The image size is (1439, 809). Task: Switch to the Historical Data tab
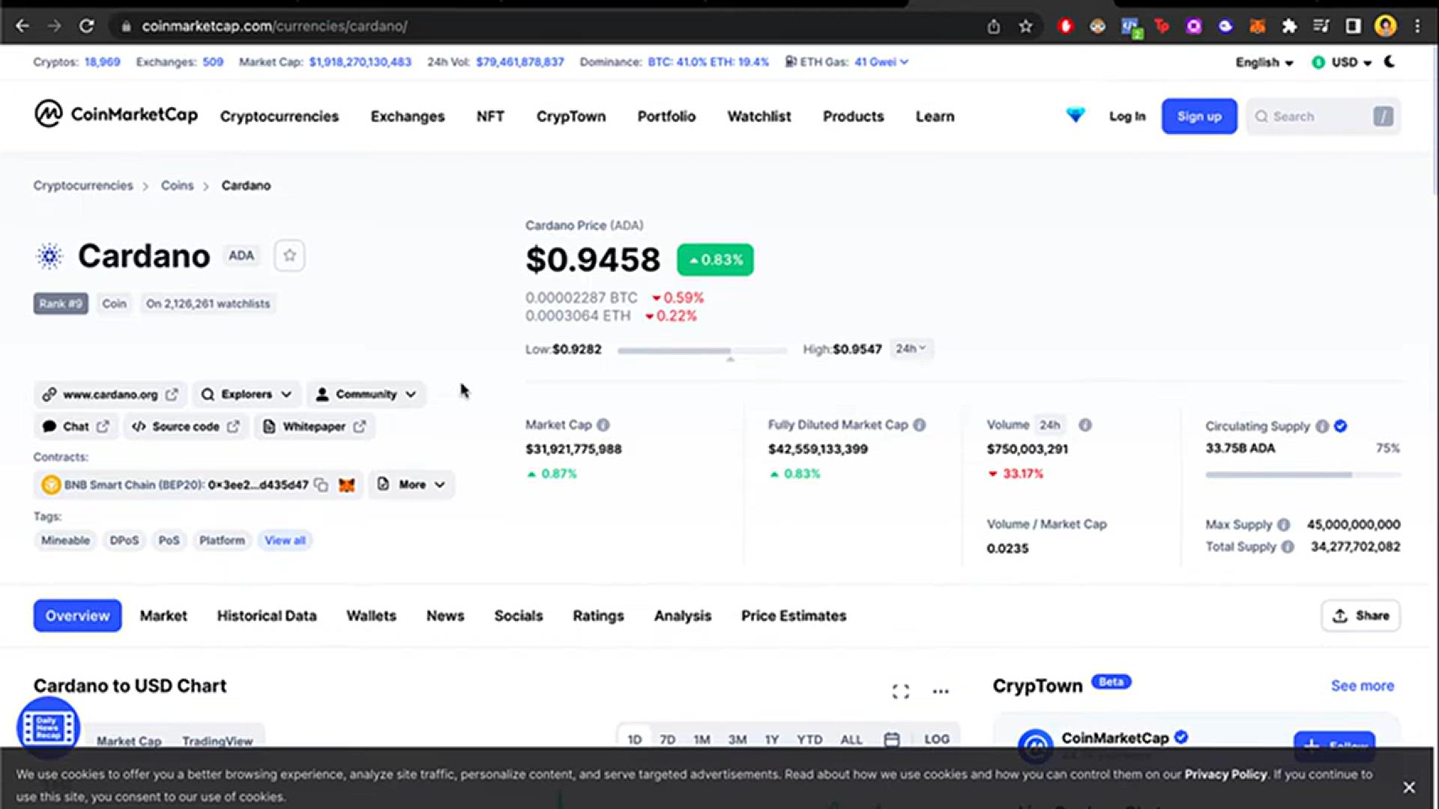point(267,616)
